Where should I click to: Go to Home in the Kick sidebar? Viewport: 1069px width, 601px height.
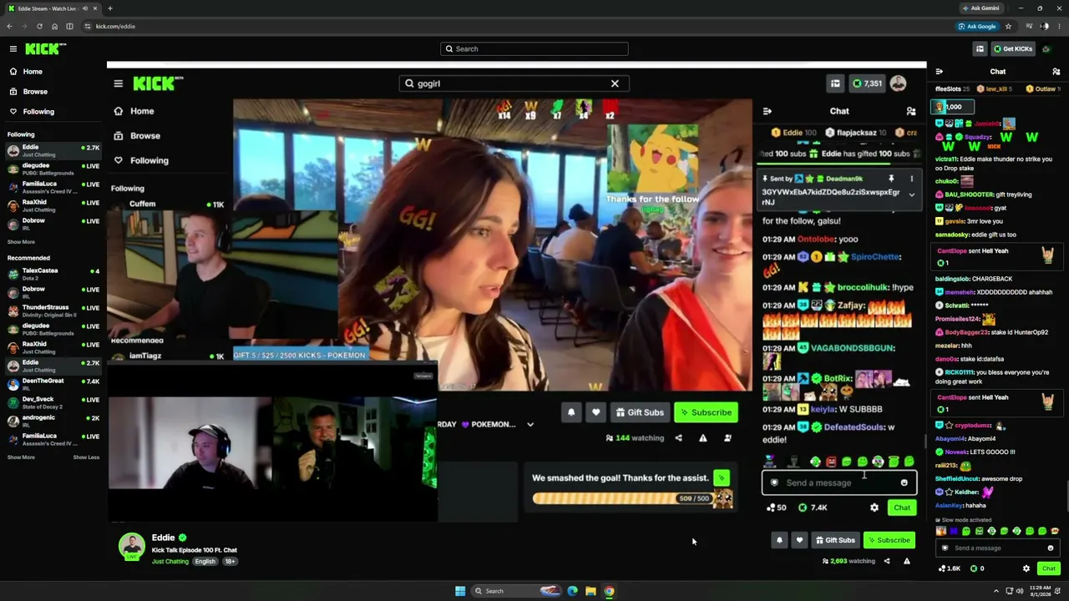tap(33, 71)
